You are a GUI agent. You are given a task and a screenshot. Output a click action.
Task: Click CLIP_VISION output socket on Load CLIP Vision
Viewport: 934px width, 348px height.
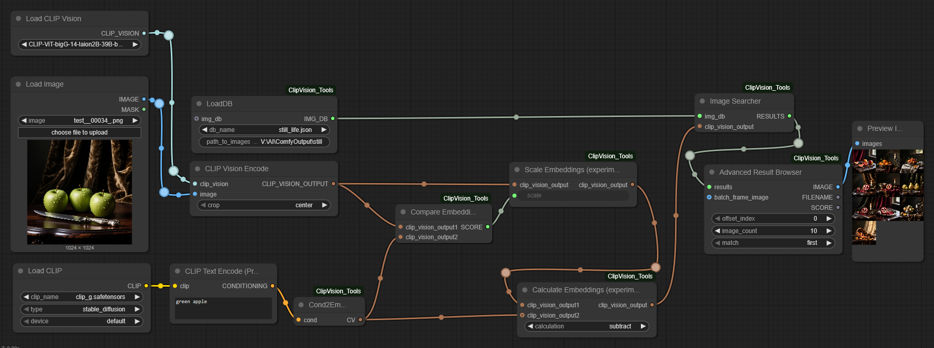click(144, 33)
